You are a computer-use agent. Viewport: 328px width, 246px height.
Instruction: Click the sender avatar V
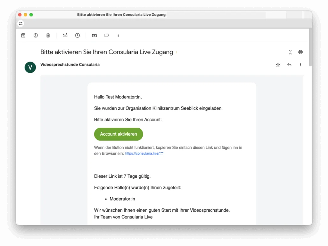click(30, 67)
